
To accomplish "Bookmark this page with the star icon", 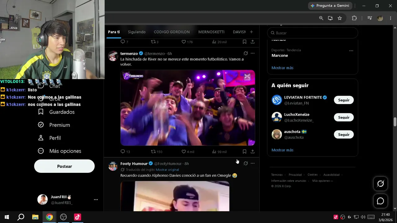I will 340,18.
